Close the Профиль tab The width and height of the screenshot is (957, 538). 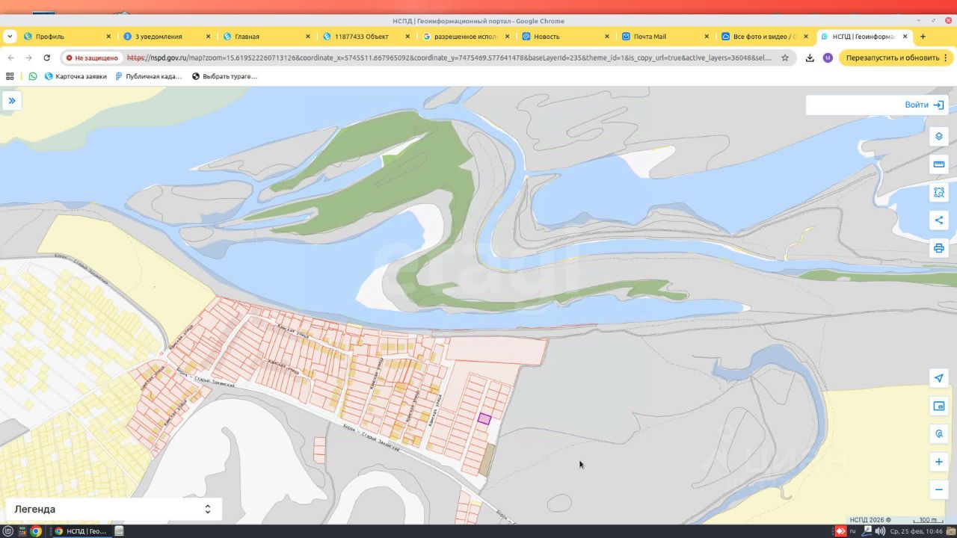(x=108, y=37)
